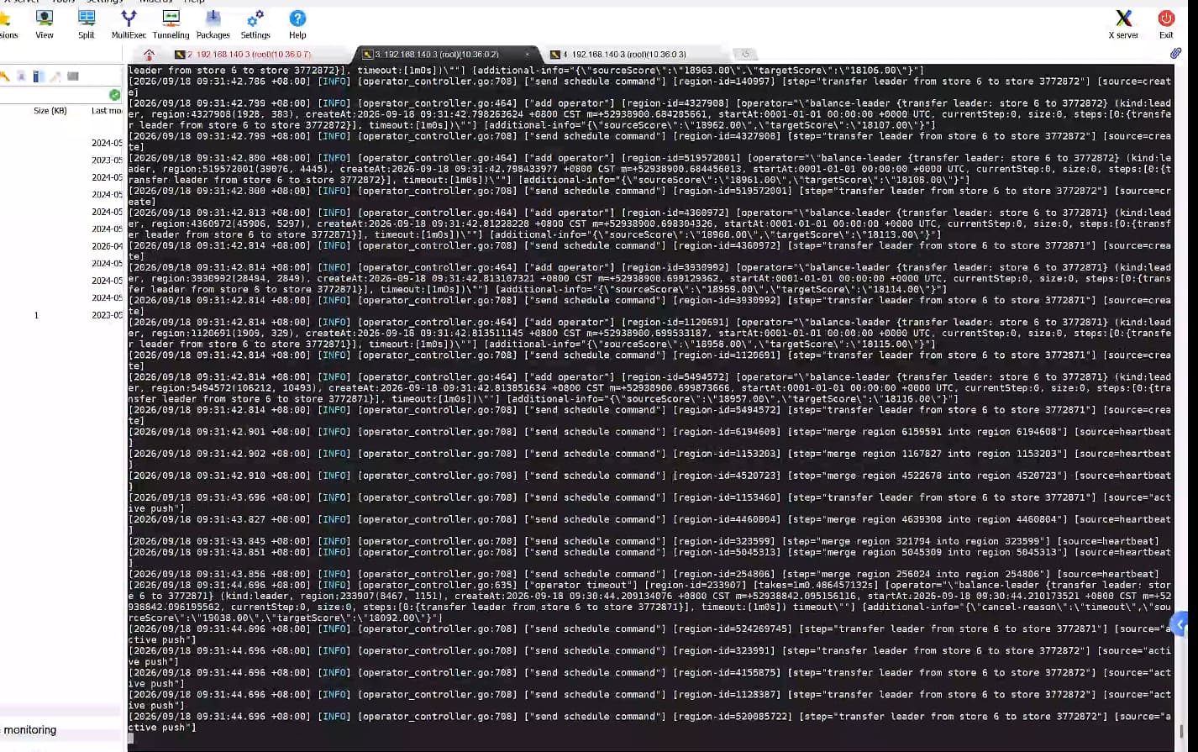Viewport: 1198px width, 752px height.
Task: Click the monitoring label at the bottom left
Action: pos(30,730)
